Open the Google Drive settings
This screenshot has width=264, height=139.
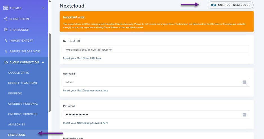tap(19, 73)
